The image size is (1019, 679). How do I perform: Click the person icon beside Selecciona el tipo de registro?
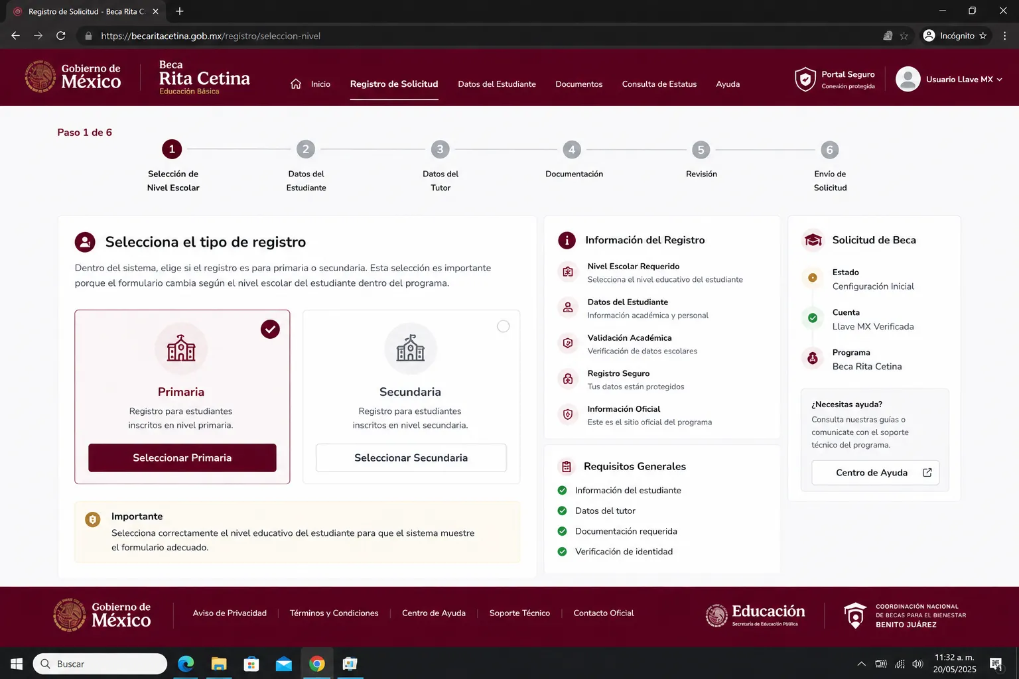85,242
